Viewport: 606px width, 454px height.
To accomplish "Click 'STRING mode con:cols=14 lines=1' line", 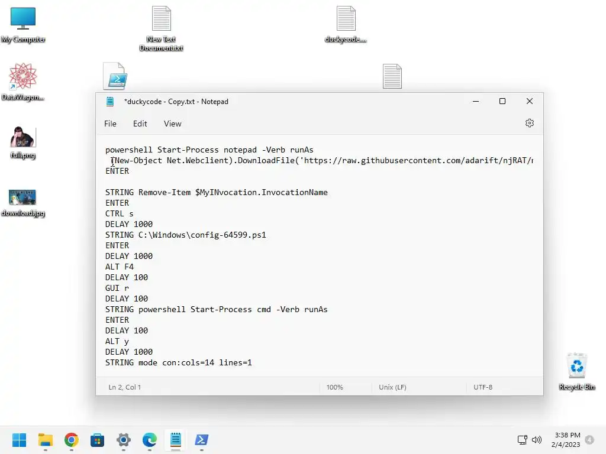I will [x=179, y=362].
